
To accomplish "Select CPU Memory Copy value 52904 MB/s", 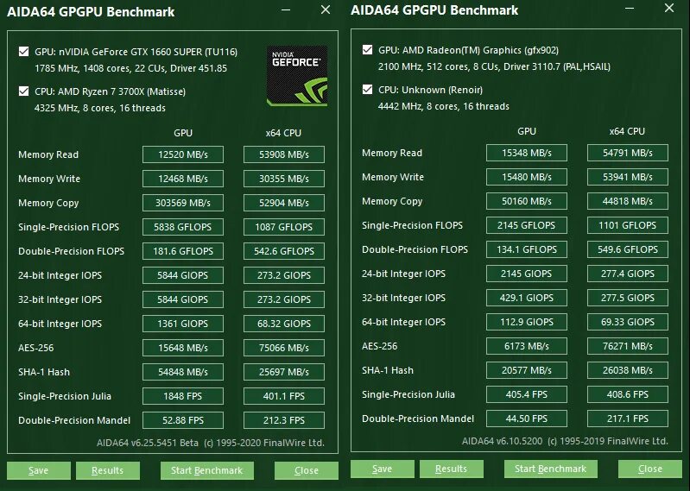I will tap(284, 203).
